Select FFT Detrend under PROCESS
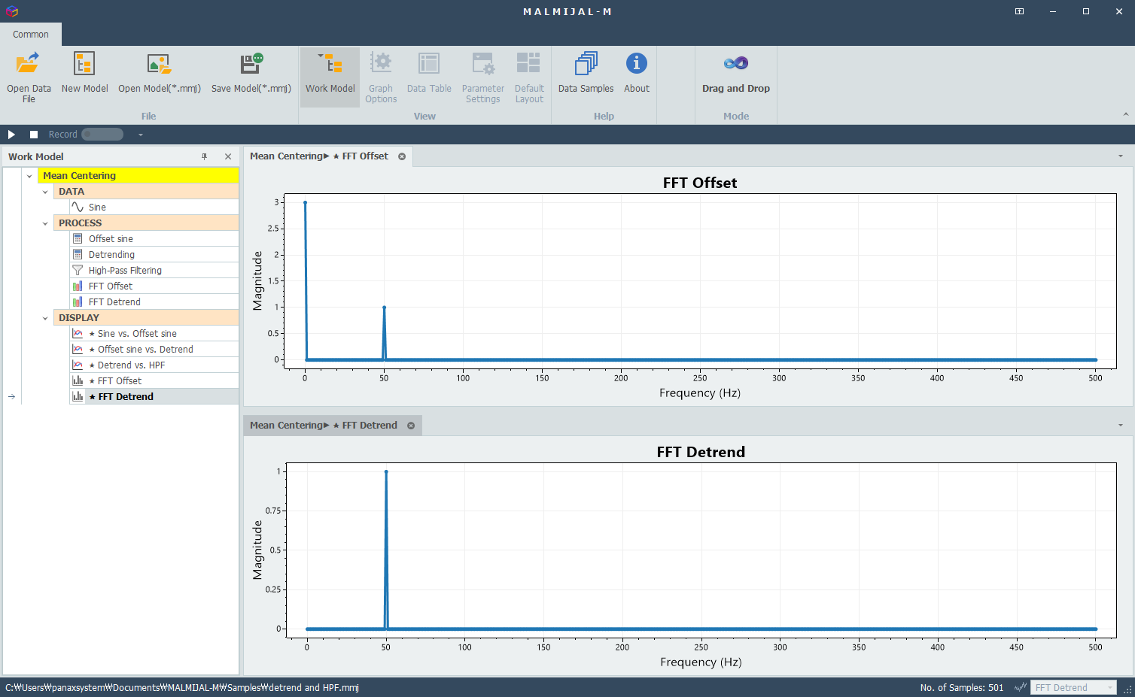The width and height of the screenshot is (1135, 697). pos(154,302)
